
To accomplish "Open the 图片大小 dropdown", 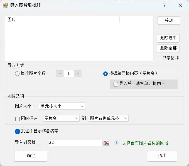I will (62, 106).
